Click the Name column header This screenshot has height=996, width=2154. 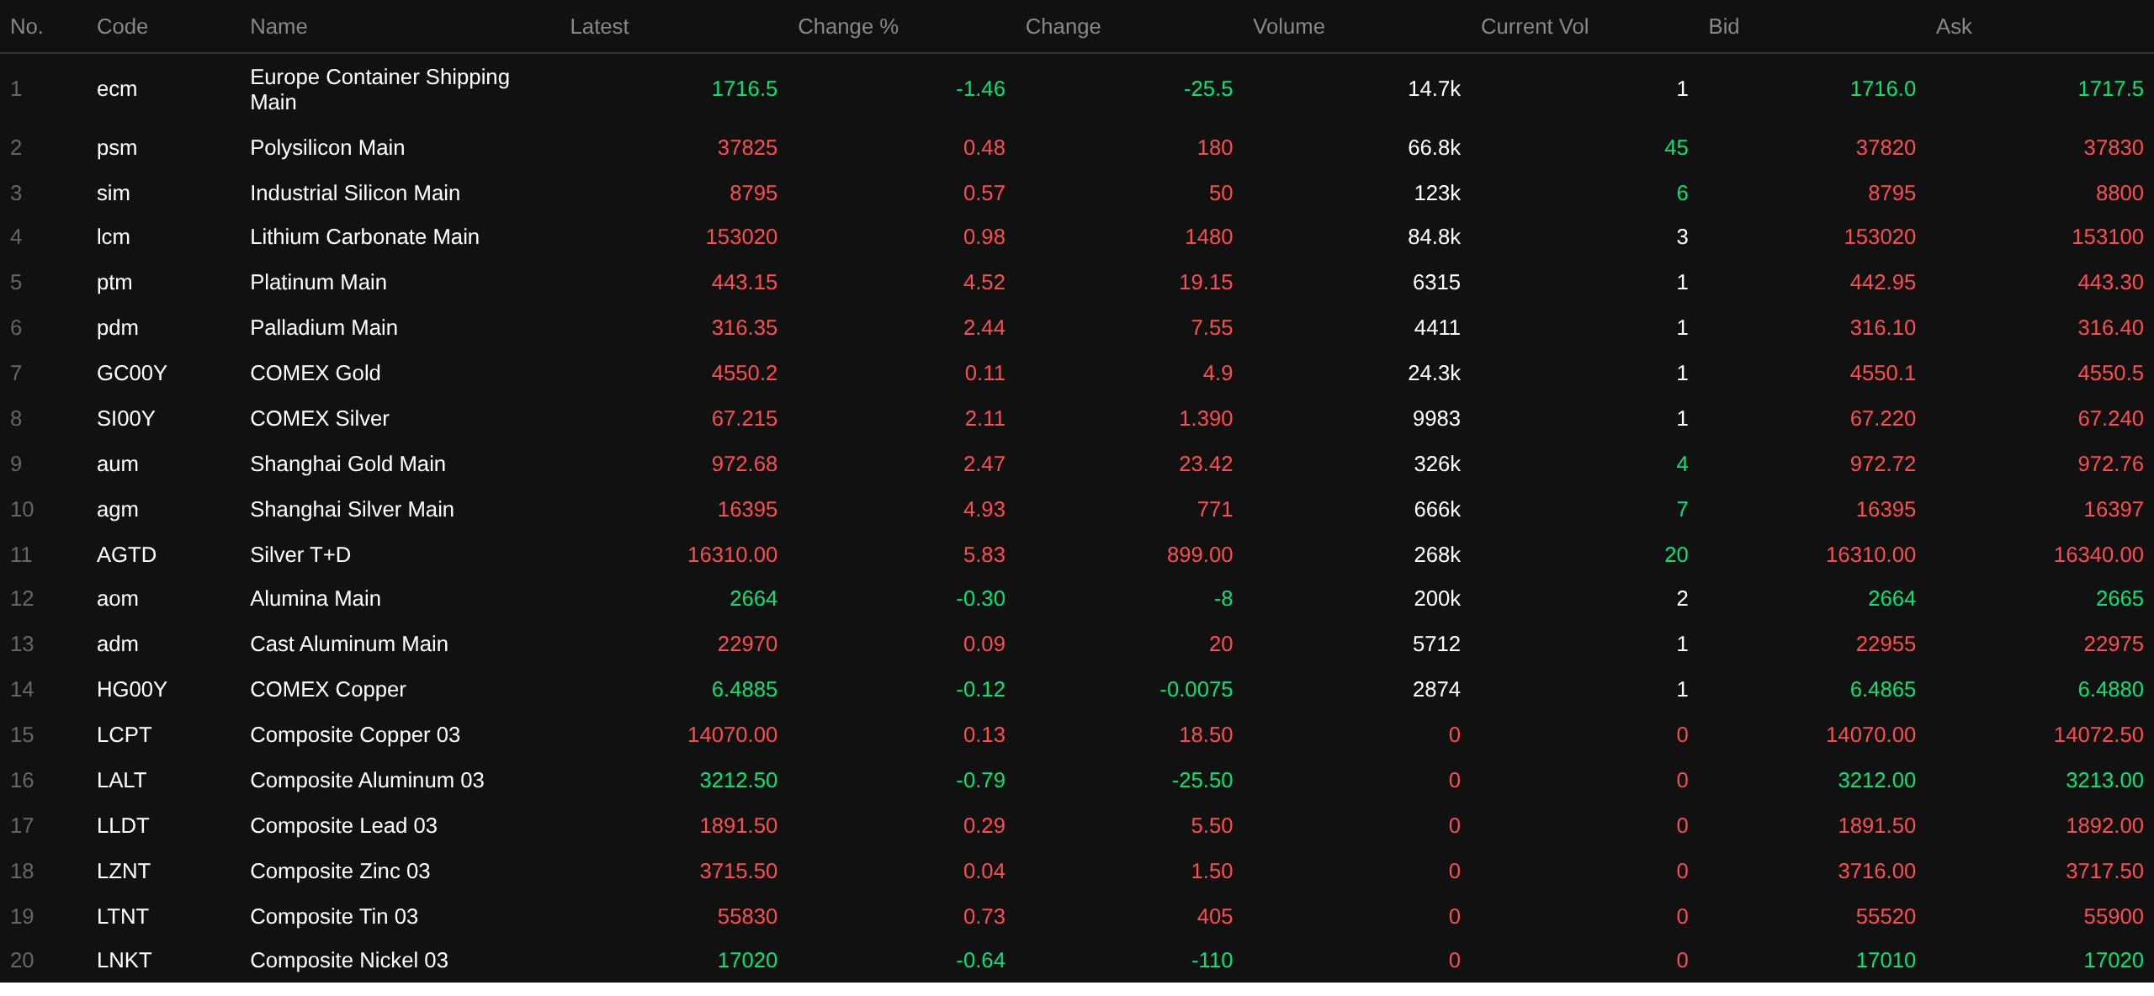[279, 27]
